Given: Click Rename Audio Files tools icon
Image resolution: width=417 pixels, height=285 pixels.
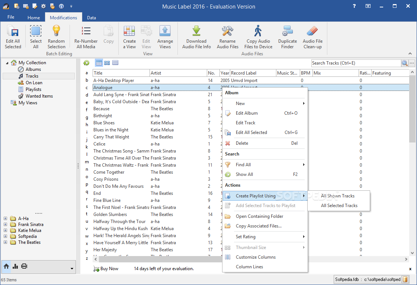Looking at the screenshot, I should [x=227, y=31].
